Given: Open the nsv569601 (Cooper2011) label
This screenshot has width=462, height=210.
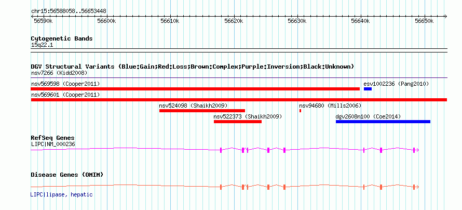Looking at the screenshot, I should [65, 95].
